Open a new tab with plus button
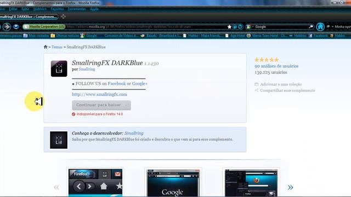The width and height of the screenshot is (351, 197). pyautogui.click(x=64, y=16)
